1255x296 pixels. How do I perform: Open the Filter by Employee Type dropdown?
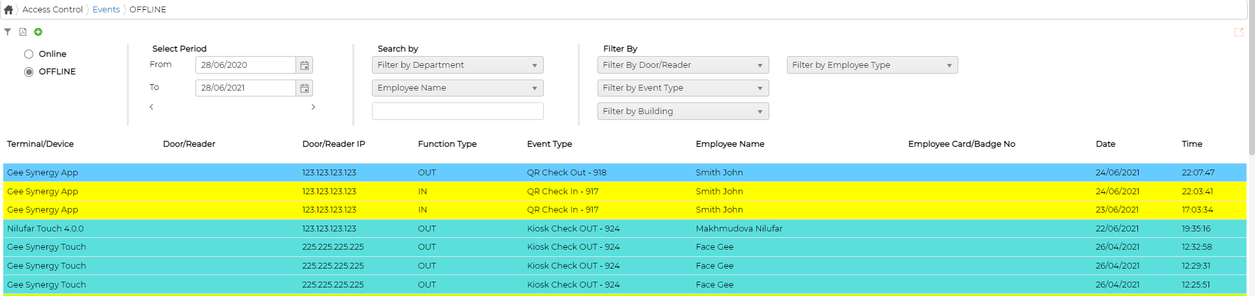tap(873, 65)
